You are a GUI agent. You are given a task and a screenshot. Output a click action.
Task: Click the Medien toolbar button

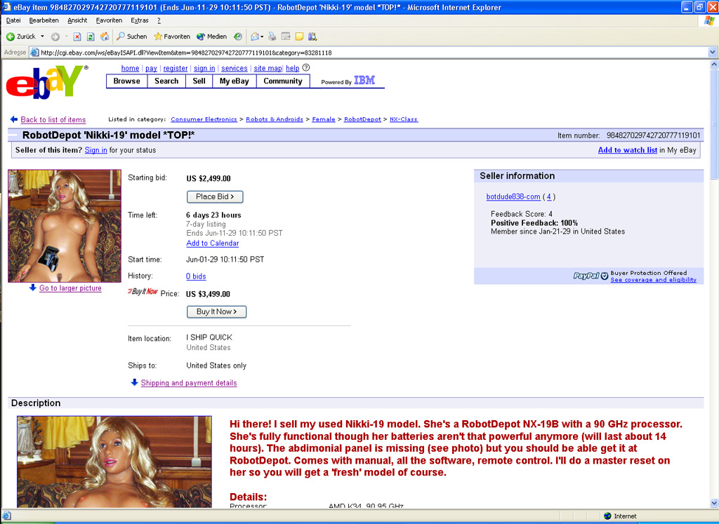tap(211, 36)
